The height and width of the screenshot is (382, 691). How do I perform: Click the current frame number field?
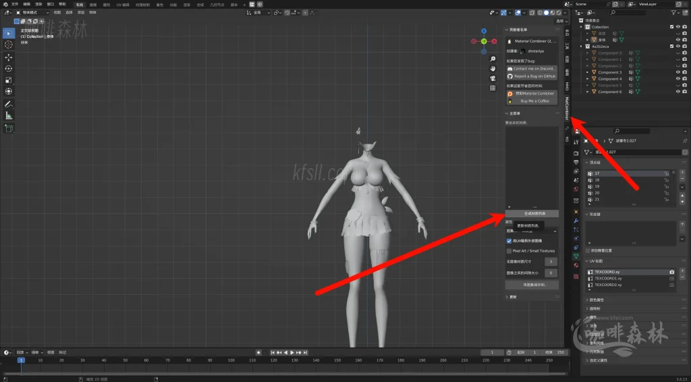[492, 352]
